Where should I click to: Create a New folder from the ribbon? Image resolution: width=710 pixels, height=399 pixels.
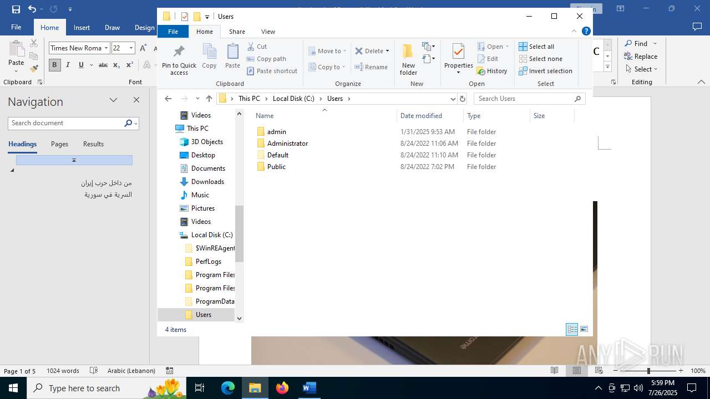[x=408, y=60]
